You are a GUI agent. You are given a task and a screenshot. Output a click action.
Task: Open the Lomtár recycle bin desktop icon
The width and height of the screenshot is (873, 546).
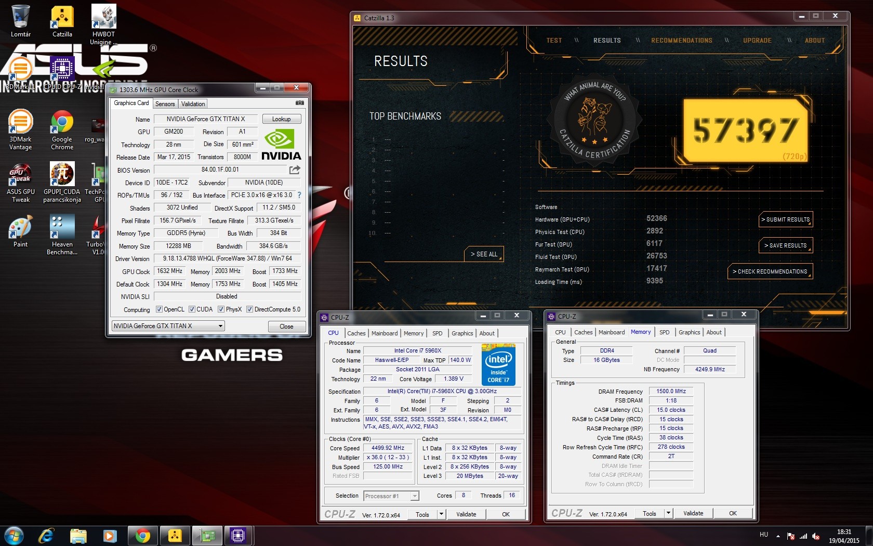(21, 21)
